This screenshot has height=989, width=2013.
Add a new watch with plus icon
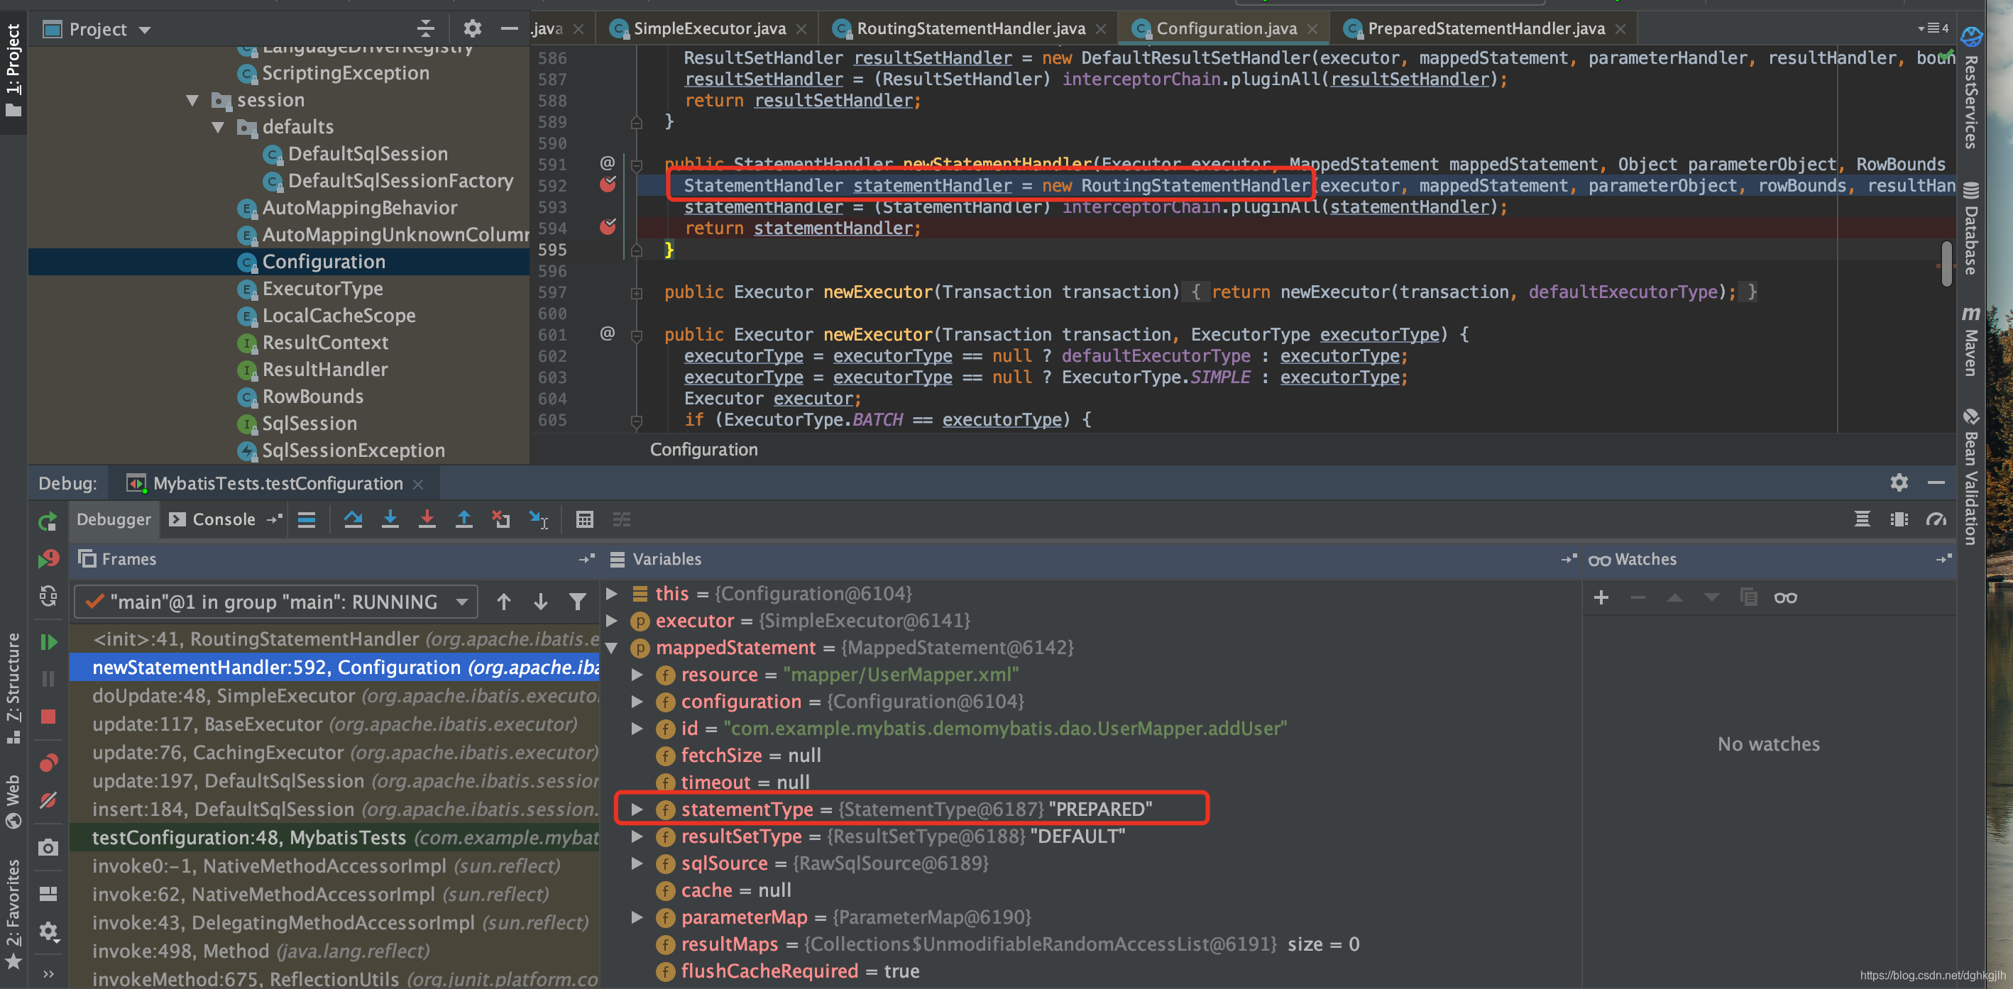click(1601, 597)
